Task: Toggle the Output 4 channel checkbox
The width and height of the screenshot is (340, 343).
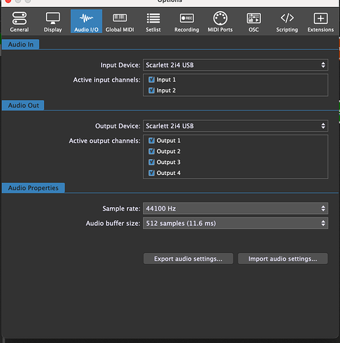Action: coord(151,173)
